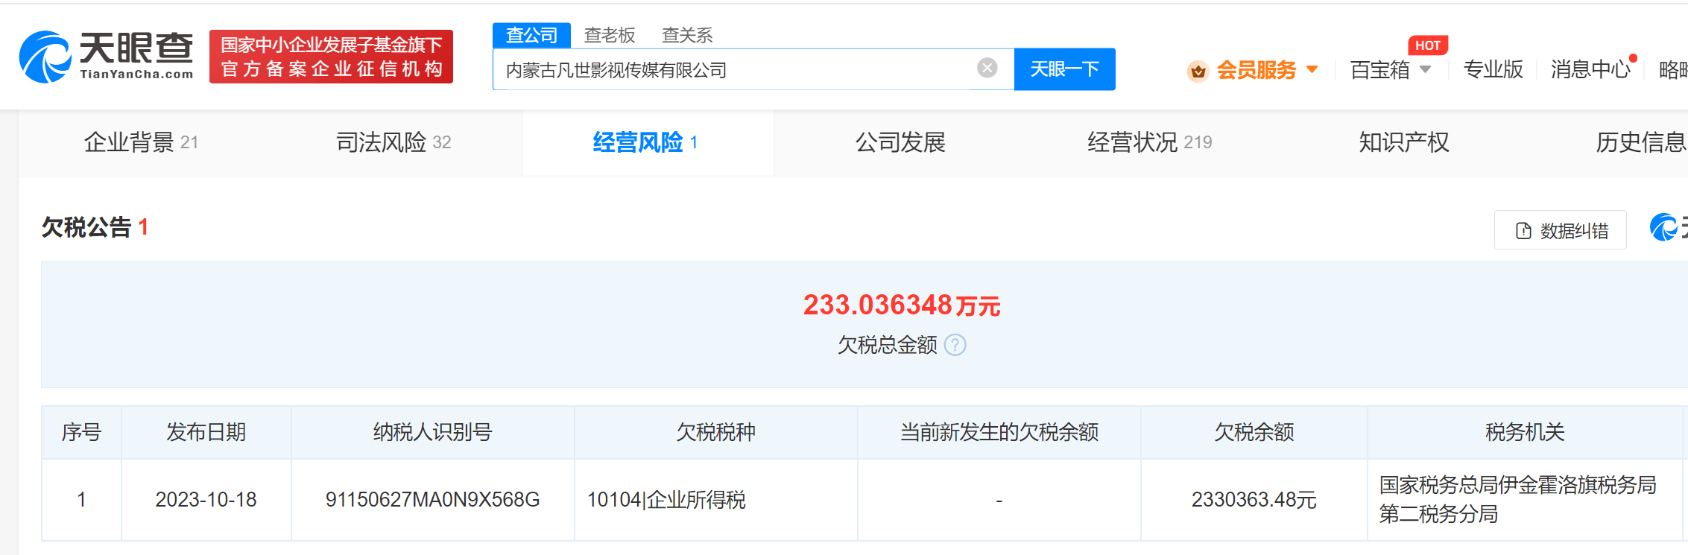Open 百宝箱 menu

[1380, 70]
